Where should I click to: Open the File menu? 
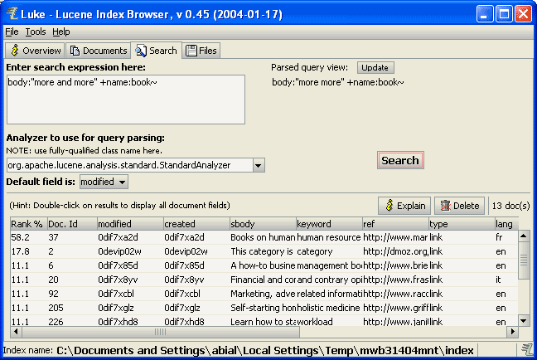(12, 32)
